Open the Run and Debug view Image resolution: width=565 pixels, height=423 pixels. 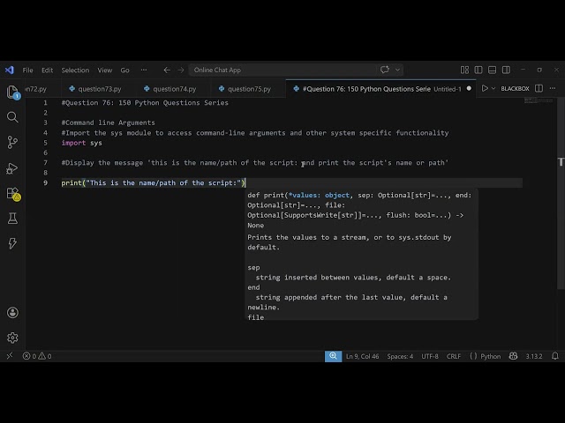[12, 168]
